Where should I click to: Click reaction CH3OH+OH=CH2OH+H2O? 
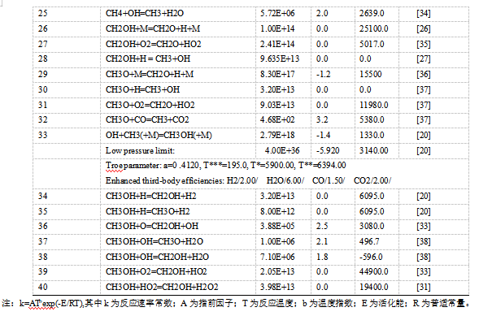(x=157, y=257)
